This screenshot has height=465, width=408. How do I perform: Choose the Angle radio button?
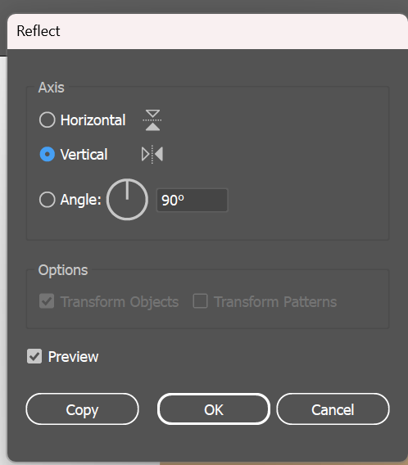[48, 200]
